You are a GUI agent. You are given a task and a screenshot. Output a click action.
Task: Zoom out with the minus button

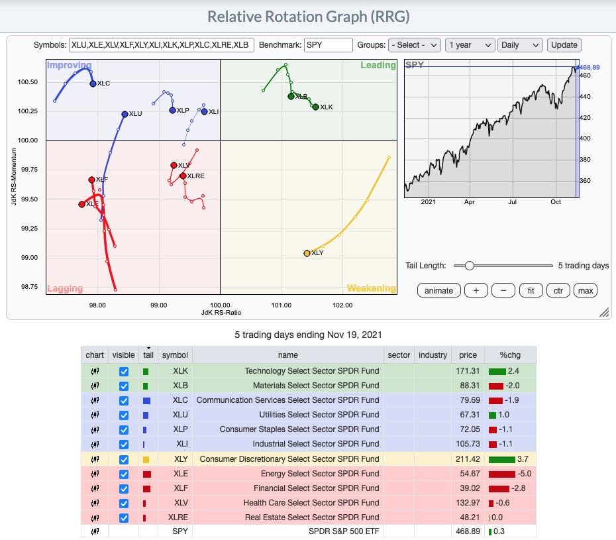[503, 290]
